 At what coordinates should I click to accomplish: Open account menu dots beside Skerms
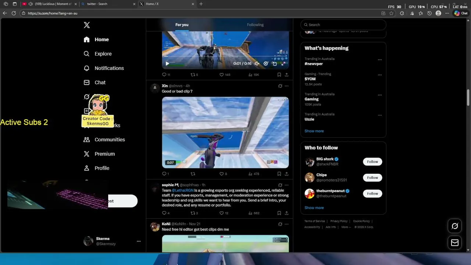(139, 241)
